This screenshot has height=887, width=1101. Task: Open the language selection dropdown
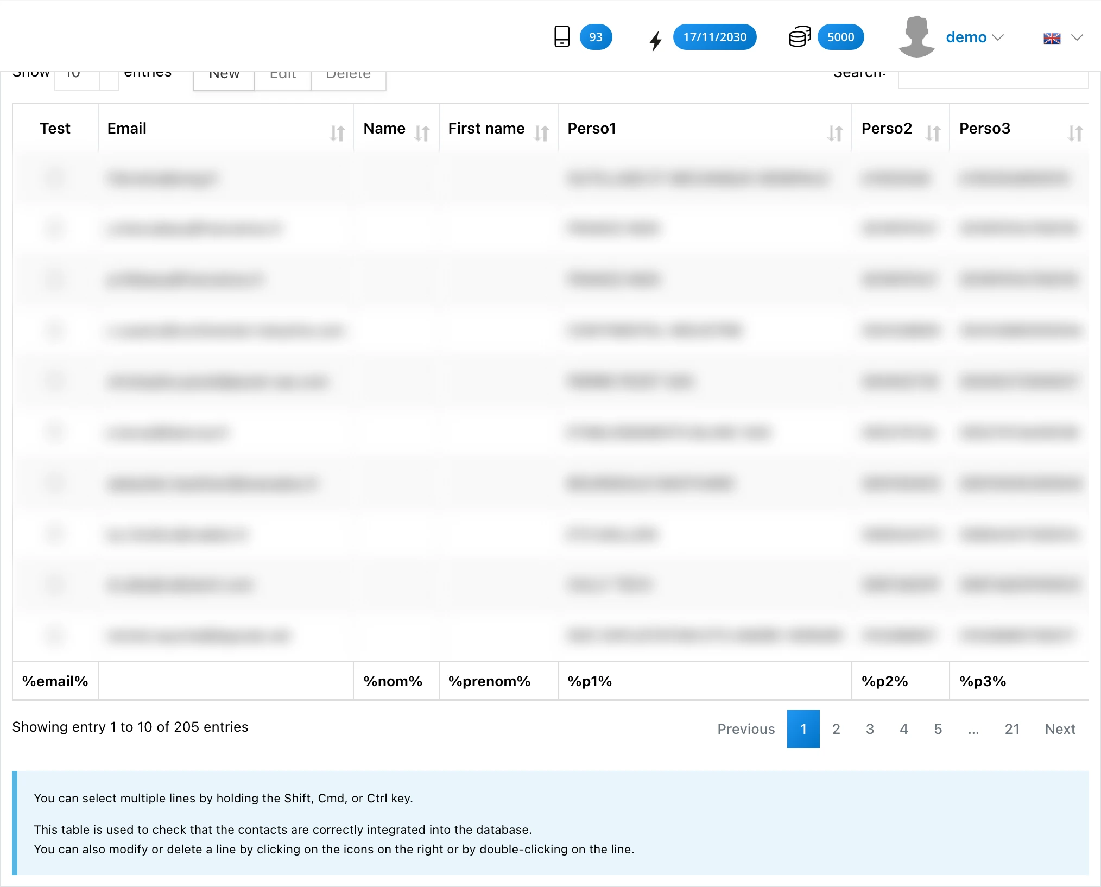1062,37
